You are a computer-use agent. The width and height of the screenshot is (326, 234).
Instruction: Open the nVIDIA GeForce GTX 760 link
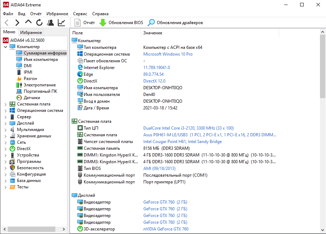[166, 229]
